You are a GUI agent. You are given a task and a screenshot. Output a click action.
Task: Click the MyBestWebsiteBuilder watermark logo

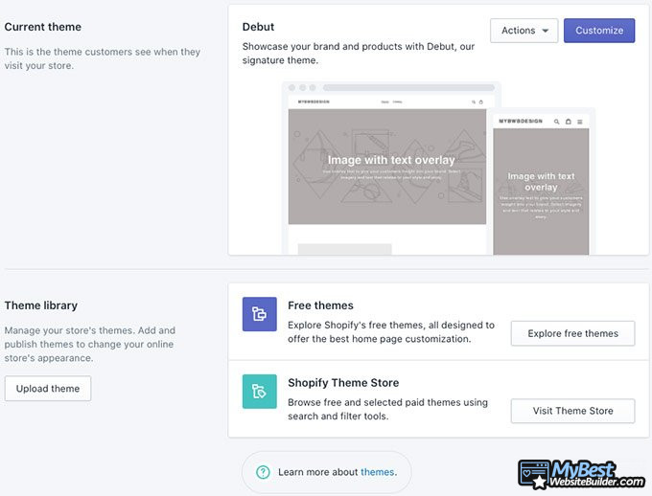pyautogui.click(x=581, y=475)
